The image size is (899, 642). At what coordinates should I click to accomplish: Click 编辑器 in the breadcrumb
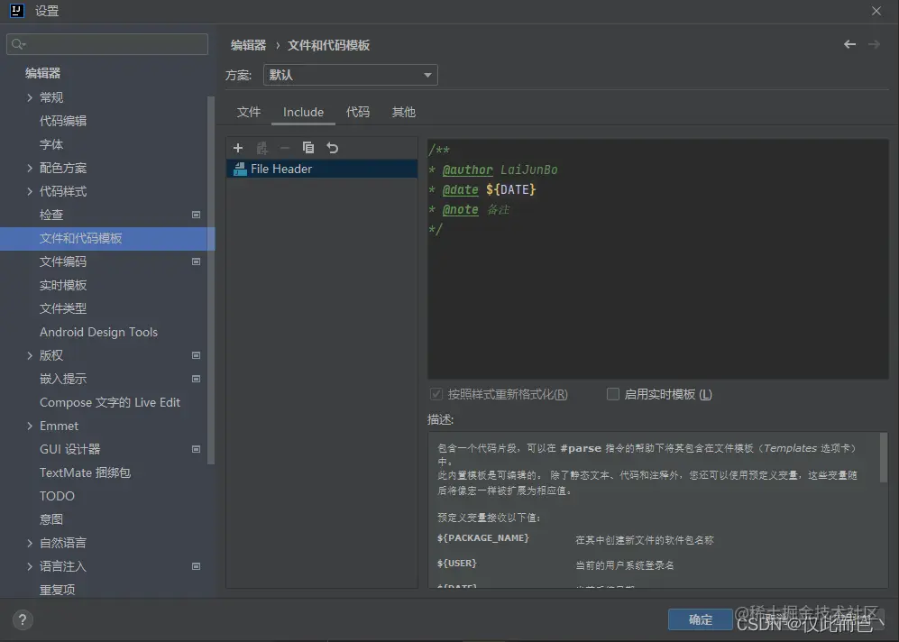click(x=248, y=45)
